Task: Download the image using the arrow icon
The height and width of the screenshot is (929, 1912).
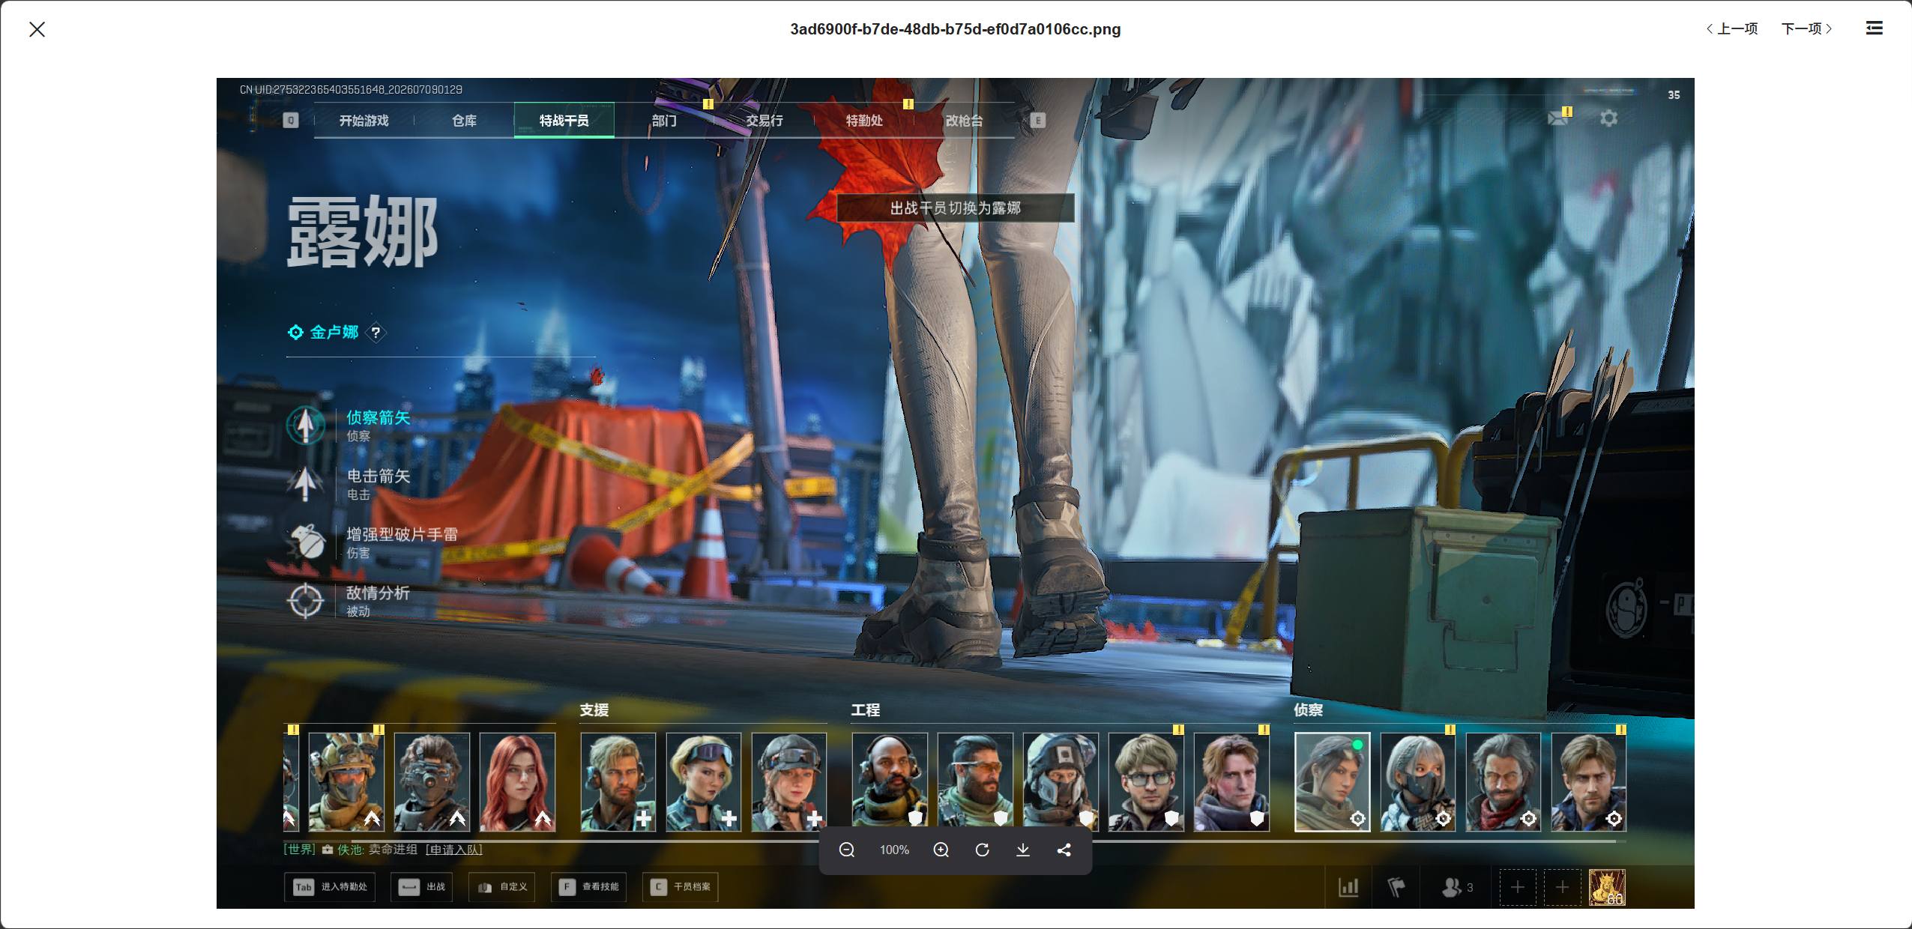Action: 1022,850
